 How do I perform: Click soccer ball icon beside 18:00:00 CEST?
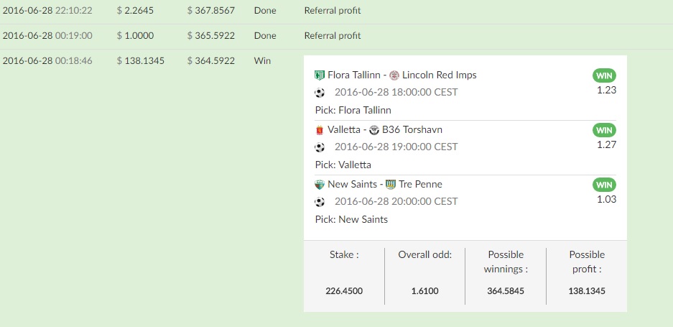320,93
